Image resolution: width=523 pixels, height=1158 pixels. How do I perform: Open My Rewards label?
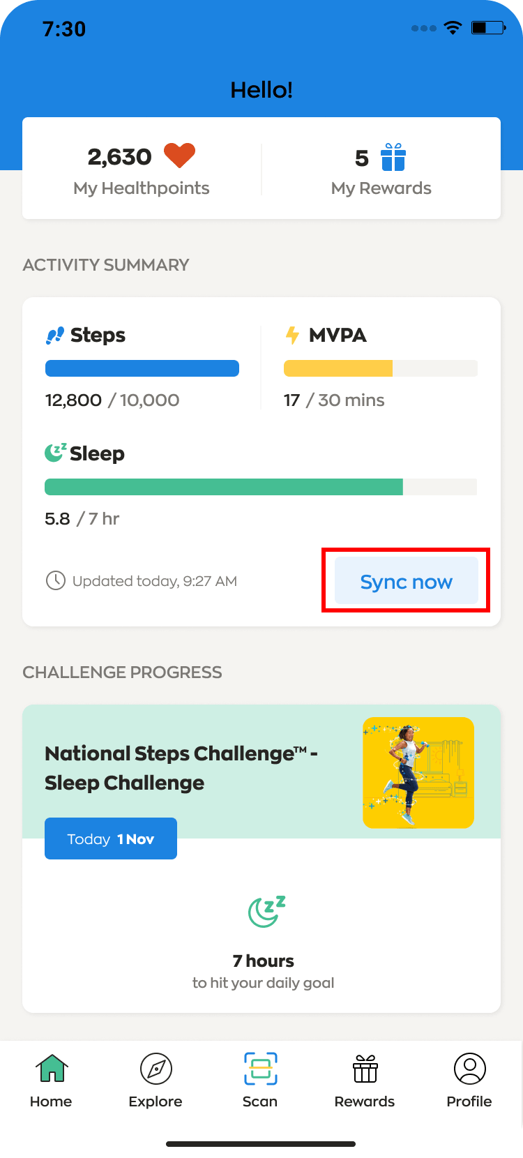tap(381, 188)
